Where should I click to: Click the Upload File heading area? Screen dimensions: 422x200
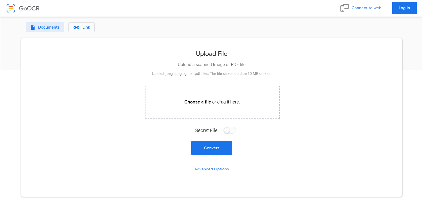click(212, 54)
